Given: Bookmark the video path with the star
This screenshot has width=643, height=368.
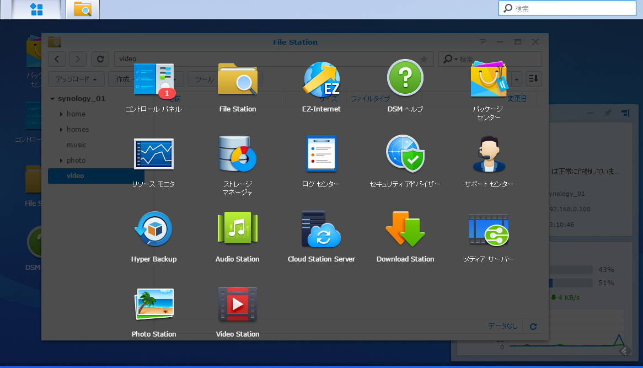Looking at the screenshot, I should click(x=425, y=59).
